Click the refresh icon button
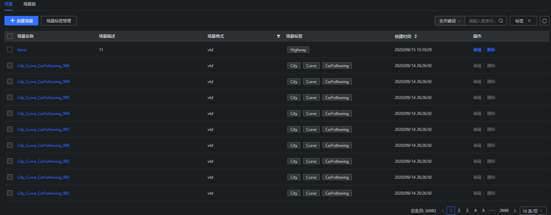Image resolution: width=551 pixels, height=215 pixels. (544, 21)
